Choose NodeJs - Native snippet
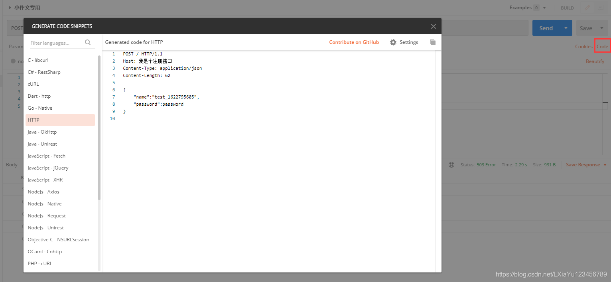 (x=60, y=204)
